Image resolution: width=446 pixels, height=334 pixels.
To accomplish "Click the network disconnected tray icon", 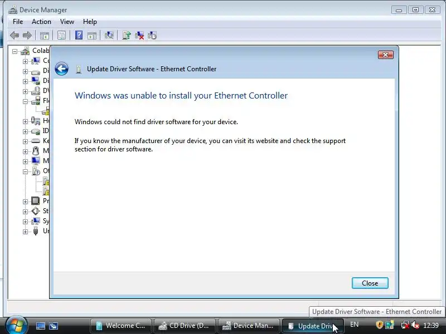I will point(405,325).
